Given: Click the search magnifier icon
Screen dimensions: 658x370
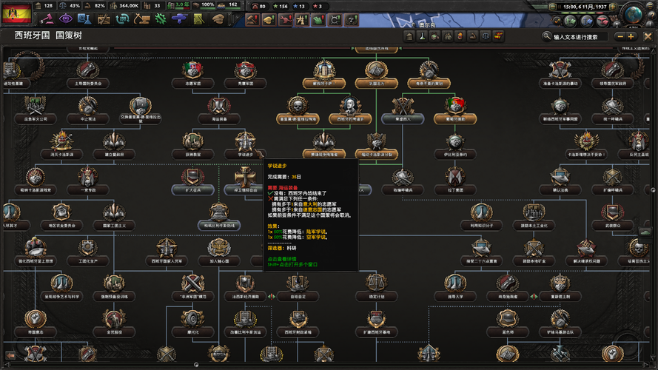Looking at the screenshot, I should [x=546, y=36].
